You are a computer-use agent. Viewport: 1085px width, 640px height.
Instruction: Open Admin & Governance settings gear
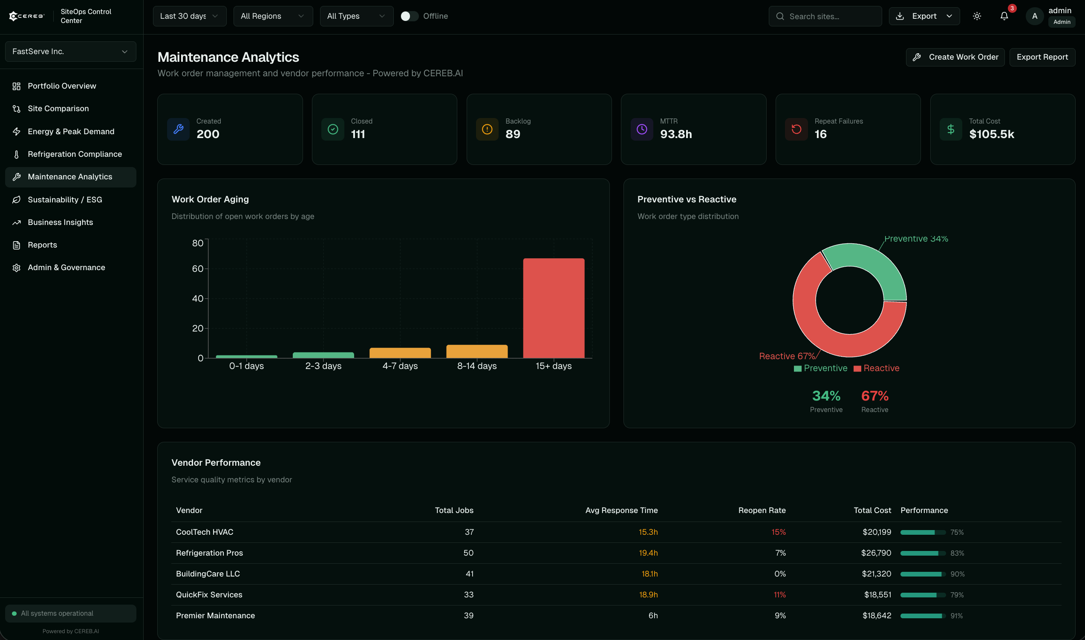(16, 268)
